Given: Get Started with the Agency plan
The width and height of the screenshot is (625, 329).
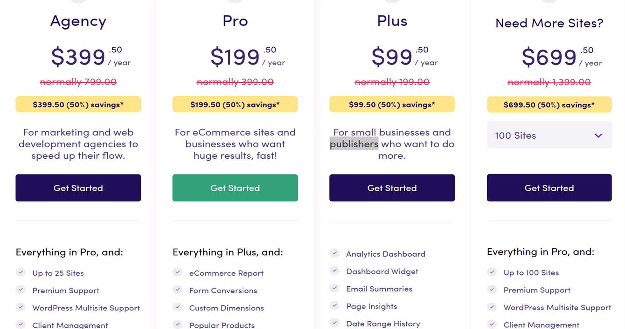Looking at the screenshot, I should tap(78, 188).
